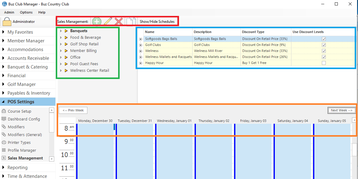Toggle Wellness row discount levels checkbox
358x179 pixels.
coord(324,51)
